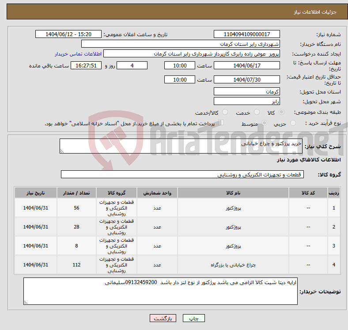
Task: Select the خدمت radio button
Action: [x=257, y=112]
